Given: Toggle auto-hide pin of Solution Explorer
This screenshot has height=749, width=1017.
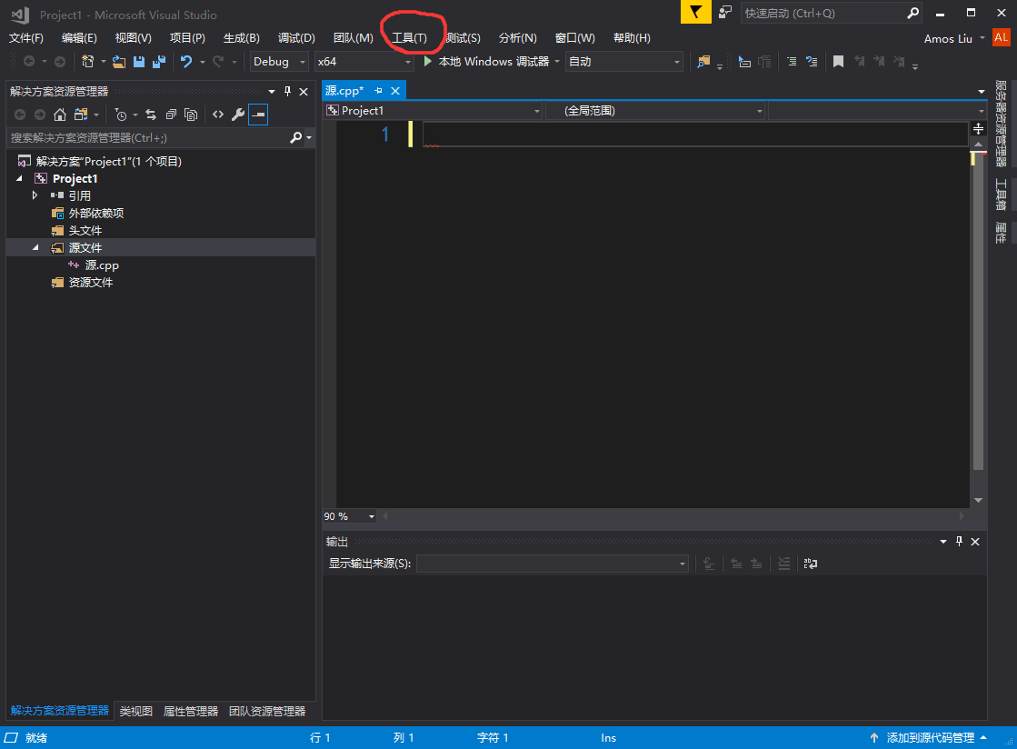Looking at the screenshot, I should point(287,92).
